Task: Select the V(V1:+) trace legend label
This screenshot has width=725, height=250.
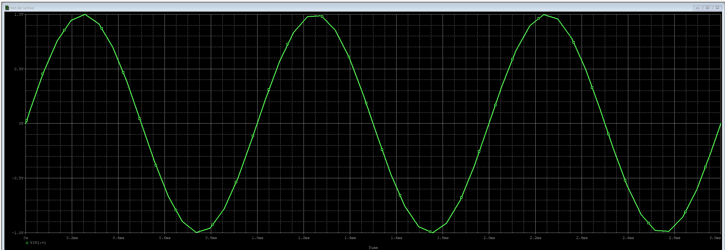Action: pyautogui.click(x=38, y=243)
